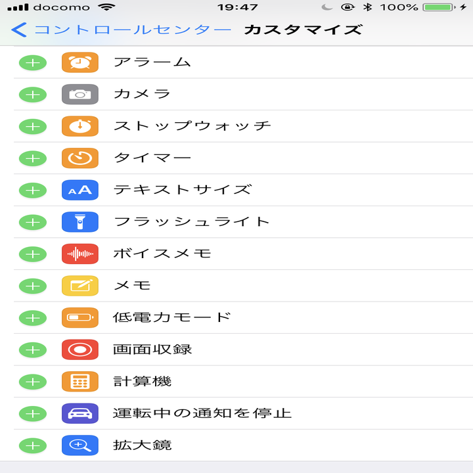Add メモ with the green plus button
Viewport: 473px width, 473px height.
[32, 286]
